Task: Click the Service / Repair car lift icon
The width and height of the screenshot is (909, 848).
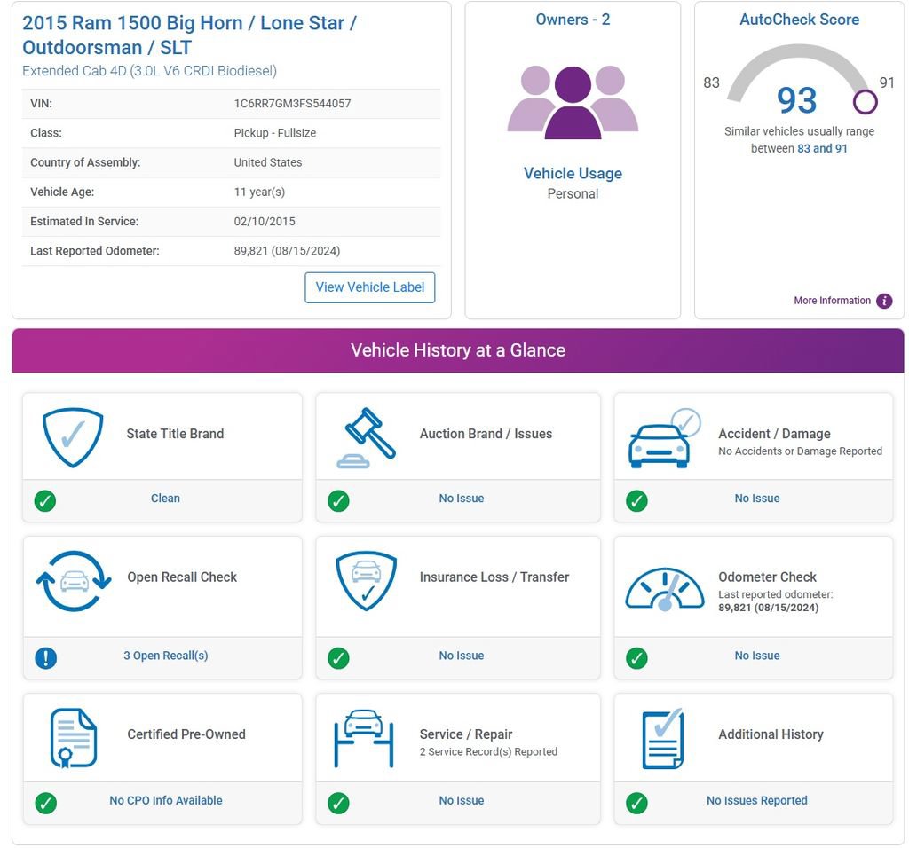Action: (x=364, y=739)
